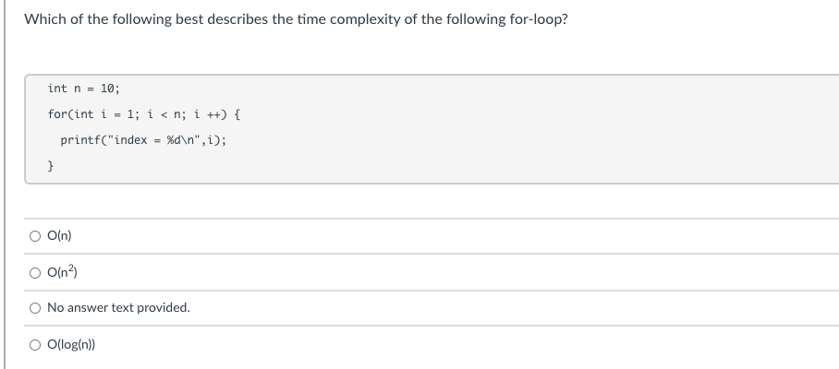Image resolution: width=839 pixels, height=369 pixels.
Task: Click the O(n²) answer label text
Action: tap(63, 271)
